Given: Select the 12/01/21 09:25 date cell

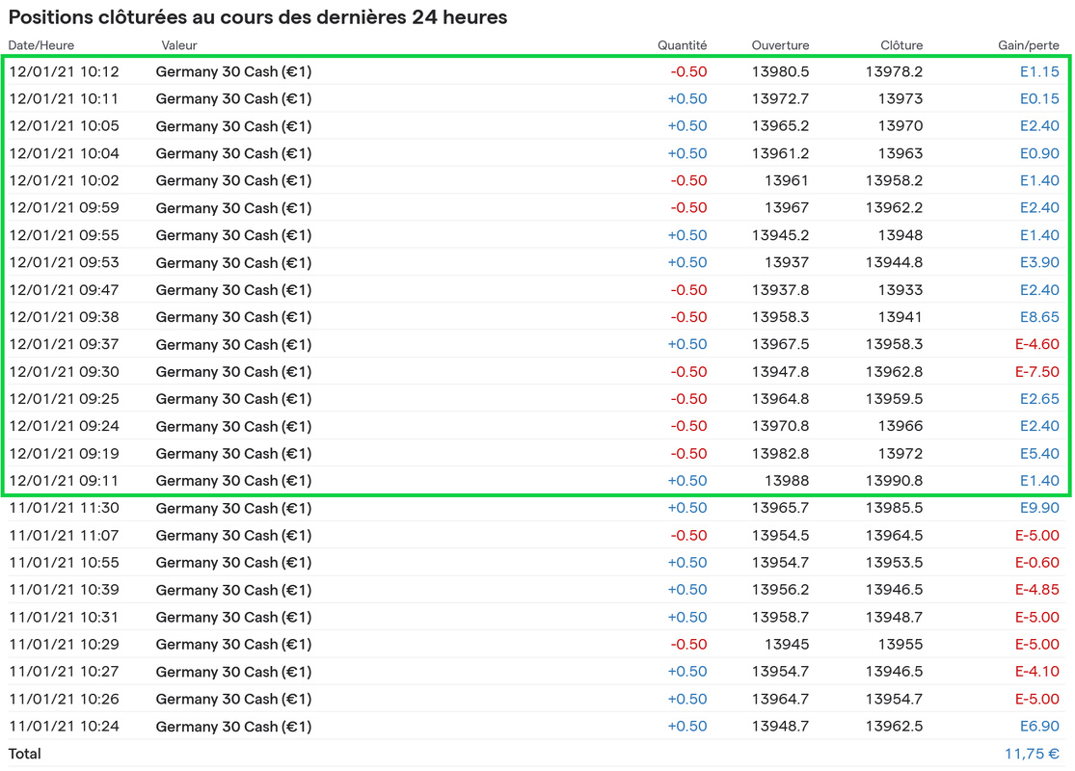Looking at the screenshot, I should (64, 399).
